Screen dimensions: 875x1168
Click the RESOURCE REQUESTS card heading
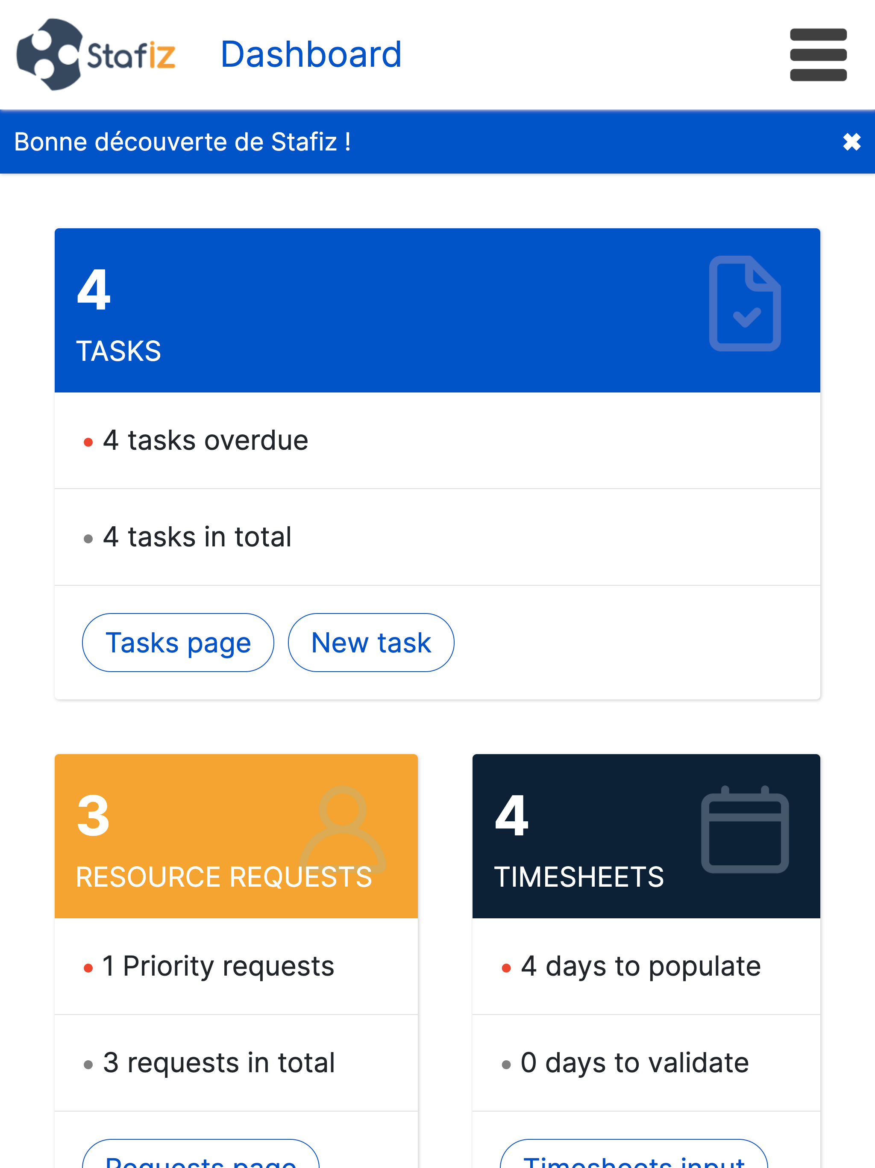[224, 877]
